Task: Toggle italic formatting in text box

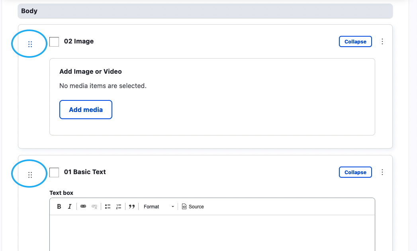Action: 70,206
